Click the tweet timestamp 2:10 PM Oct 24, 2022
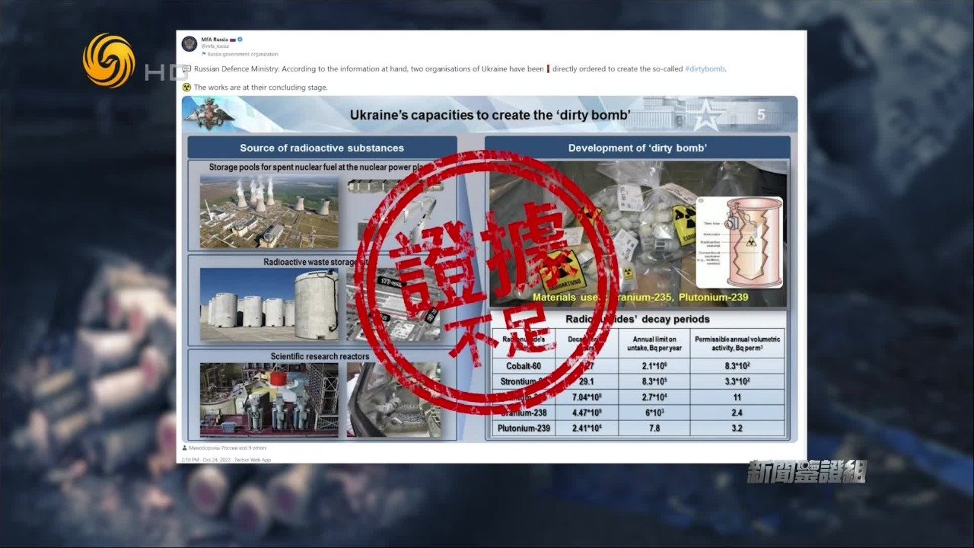Viewport: 974px width, 548px height. tap(205, 460)
